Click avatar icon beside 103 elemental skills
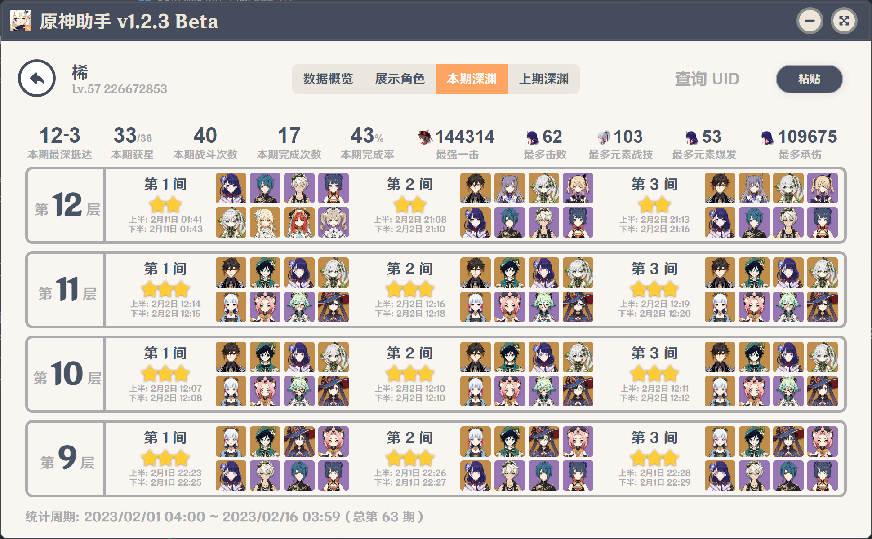This screenshot has height=539, width=872. (x=603, y=137)
